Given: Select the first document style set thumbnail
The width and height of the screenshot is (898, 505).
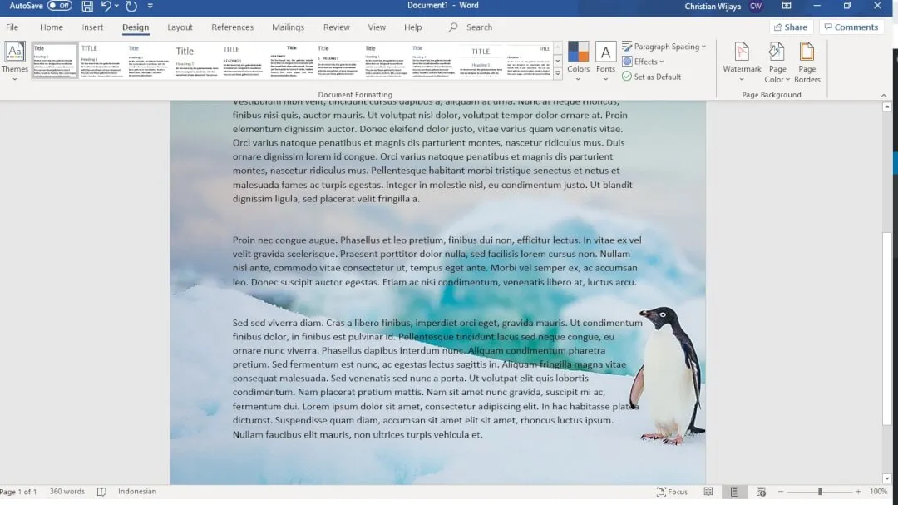Looking at the screenshot, I should point(54,60).
